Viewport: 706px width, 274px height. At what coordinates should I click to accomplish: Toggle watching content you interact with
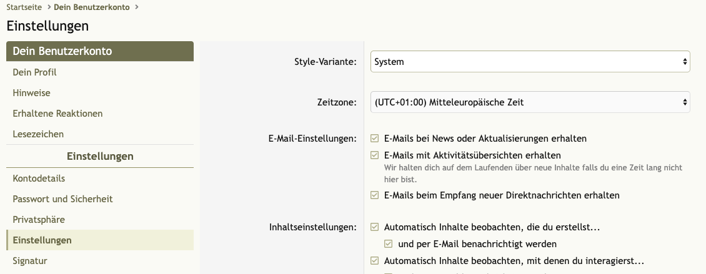[375, 261]
